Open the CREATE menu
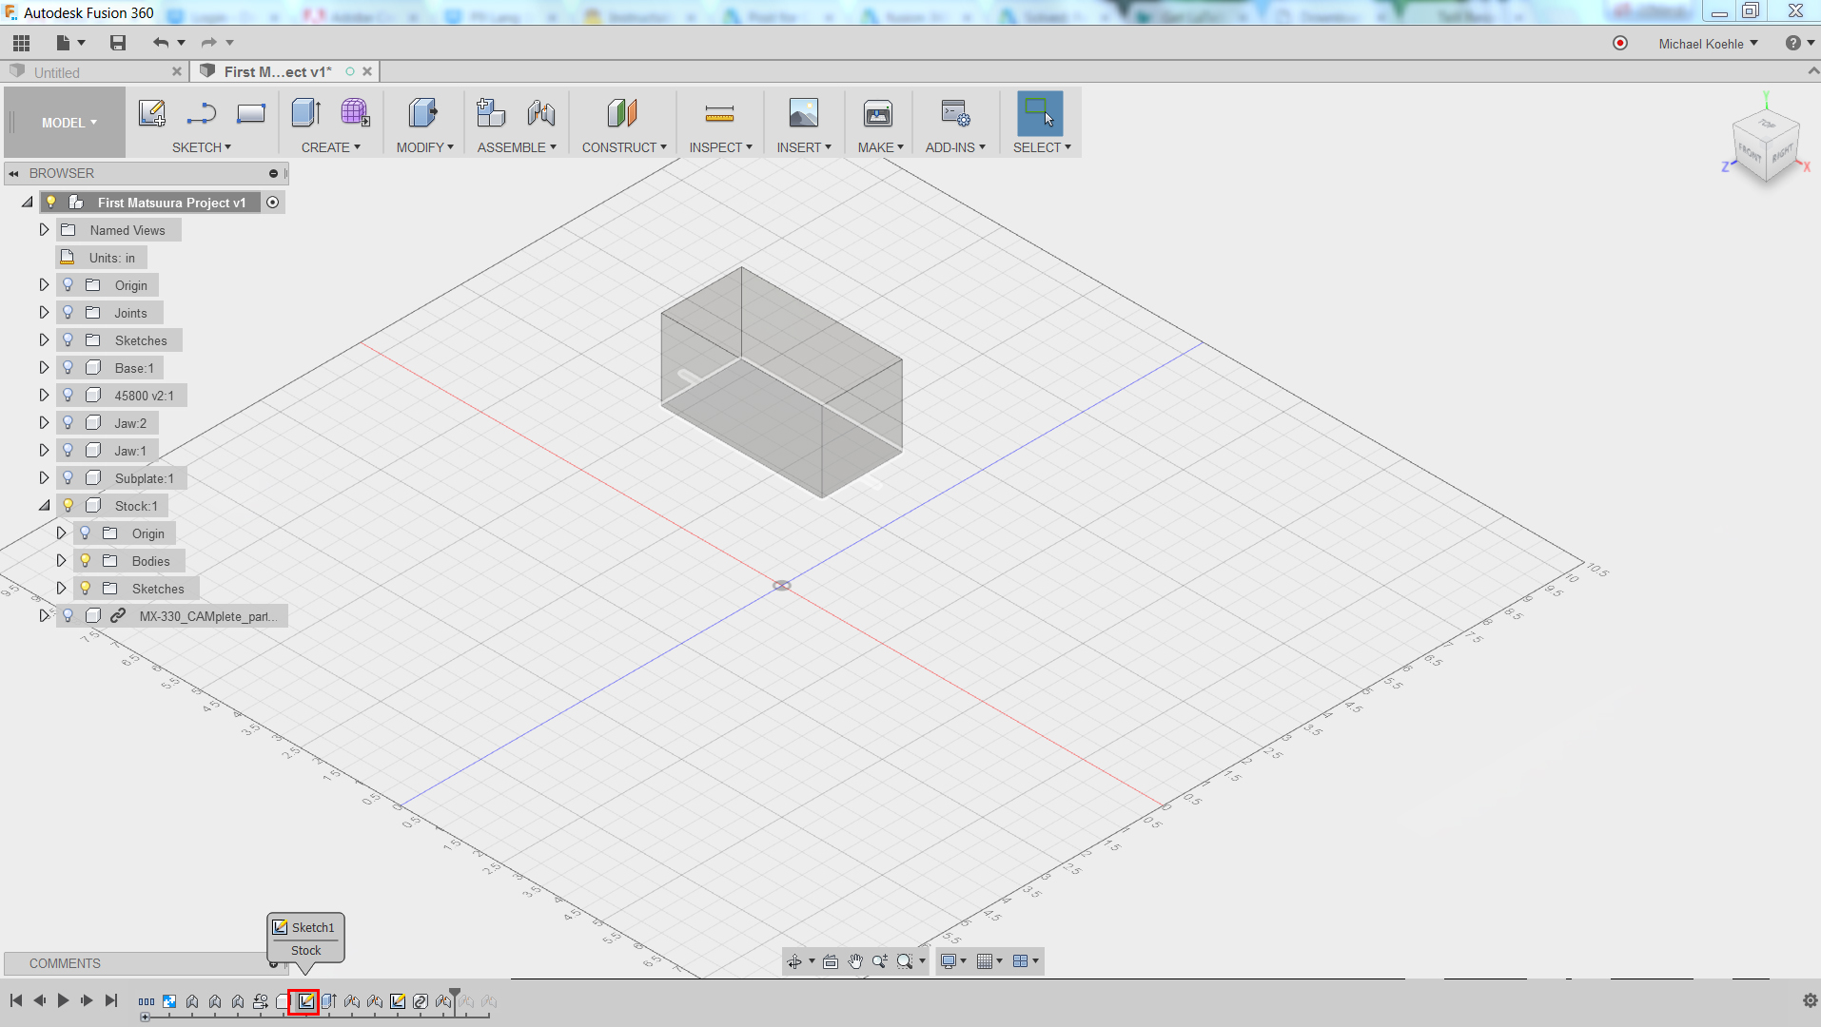Image resolution: width=1821 pixels, height=1027 pixels. (331, 147)
